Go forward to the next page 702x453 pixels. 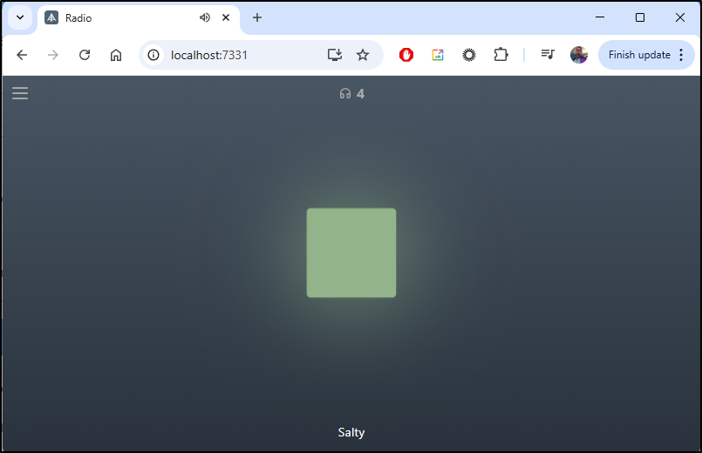(53, 55)
